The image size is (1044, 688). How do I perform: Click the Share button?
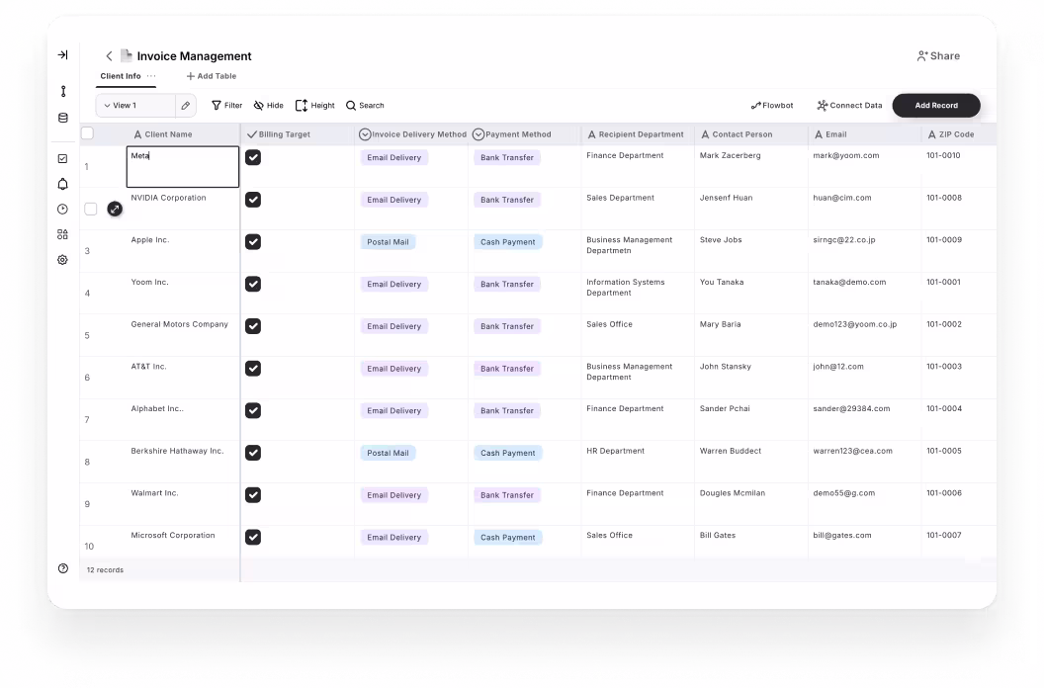coord(938,56)
